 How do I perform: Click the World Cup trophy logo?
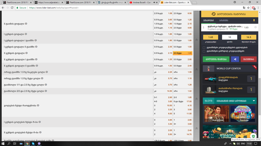209,68
